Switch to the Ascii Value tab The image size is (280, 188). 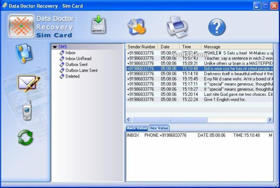(137, 128)
